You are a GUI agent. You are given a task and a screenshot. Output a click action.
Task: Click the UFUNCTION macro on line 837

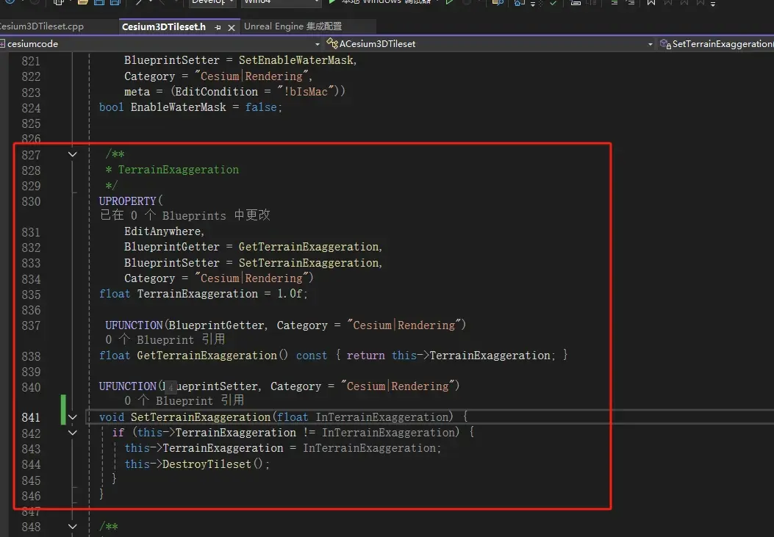point(134,325)
